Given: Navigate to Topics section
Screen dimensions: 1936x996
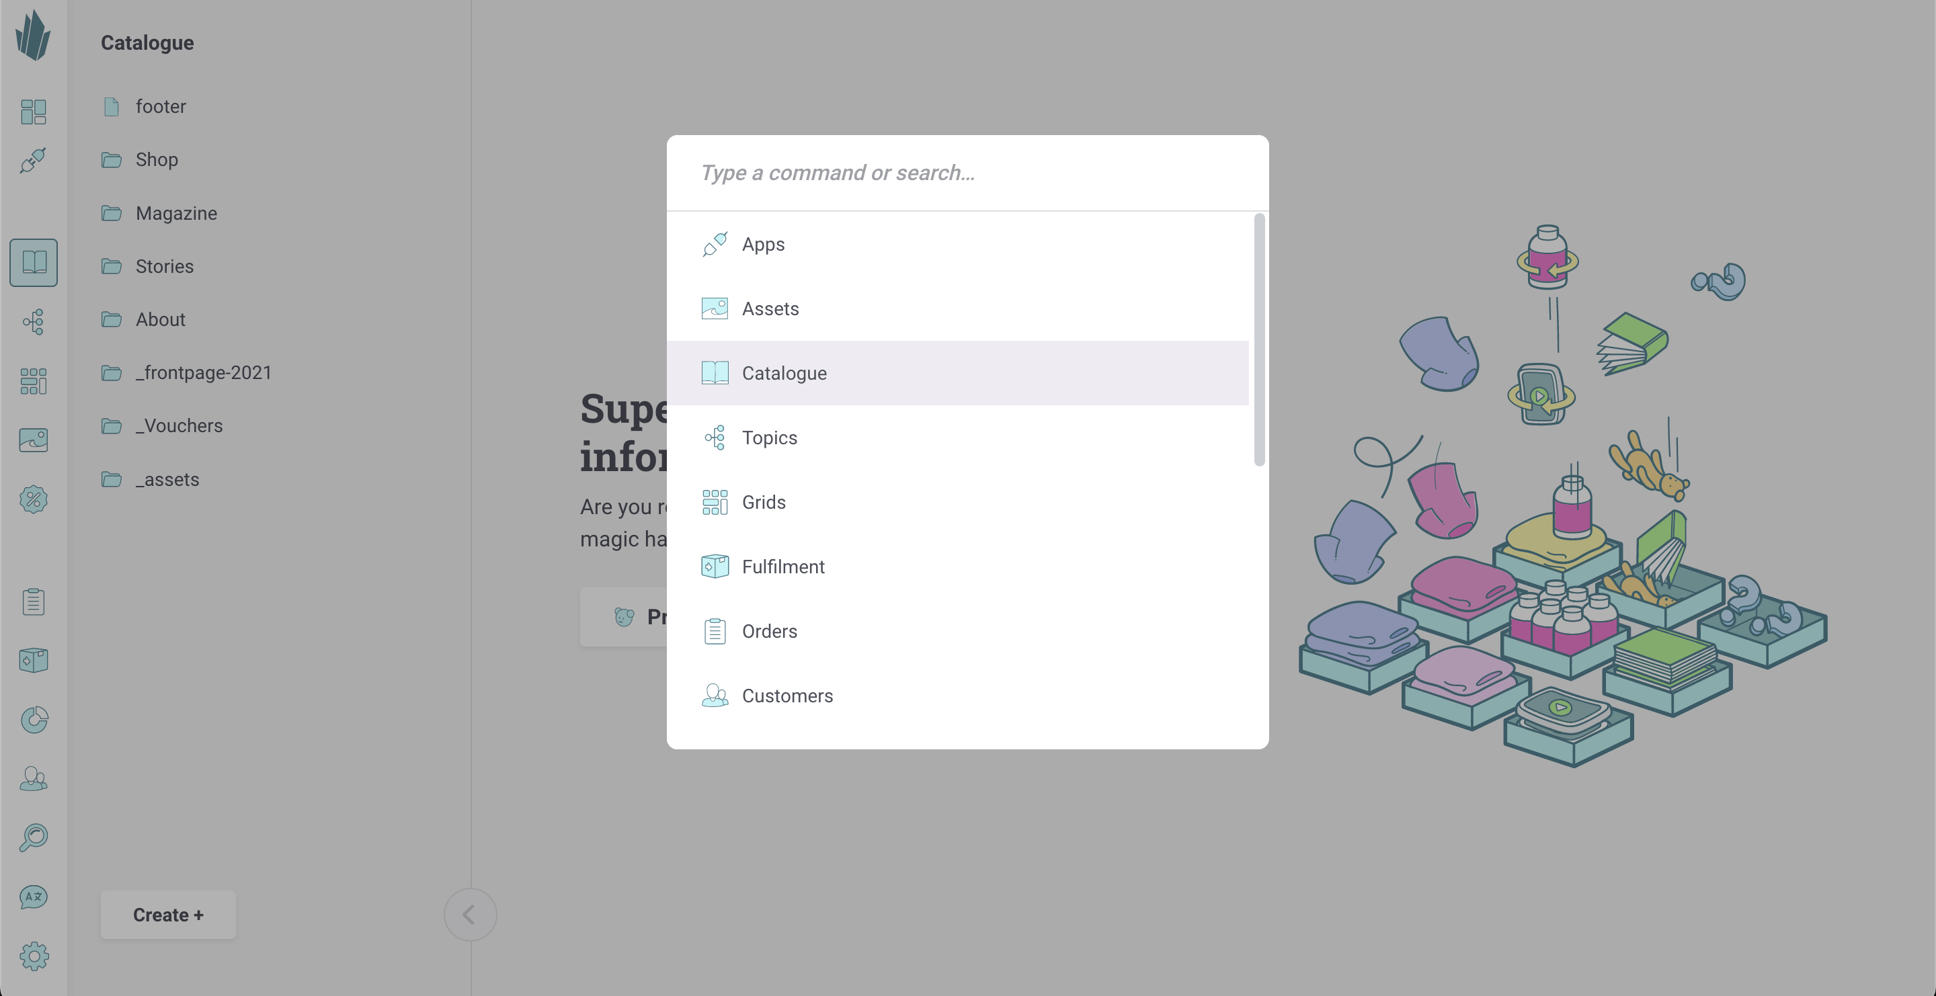Looking at the screenshot, I should [x=770, y=438].
